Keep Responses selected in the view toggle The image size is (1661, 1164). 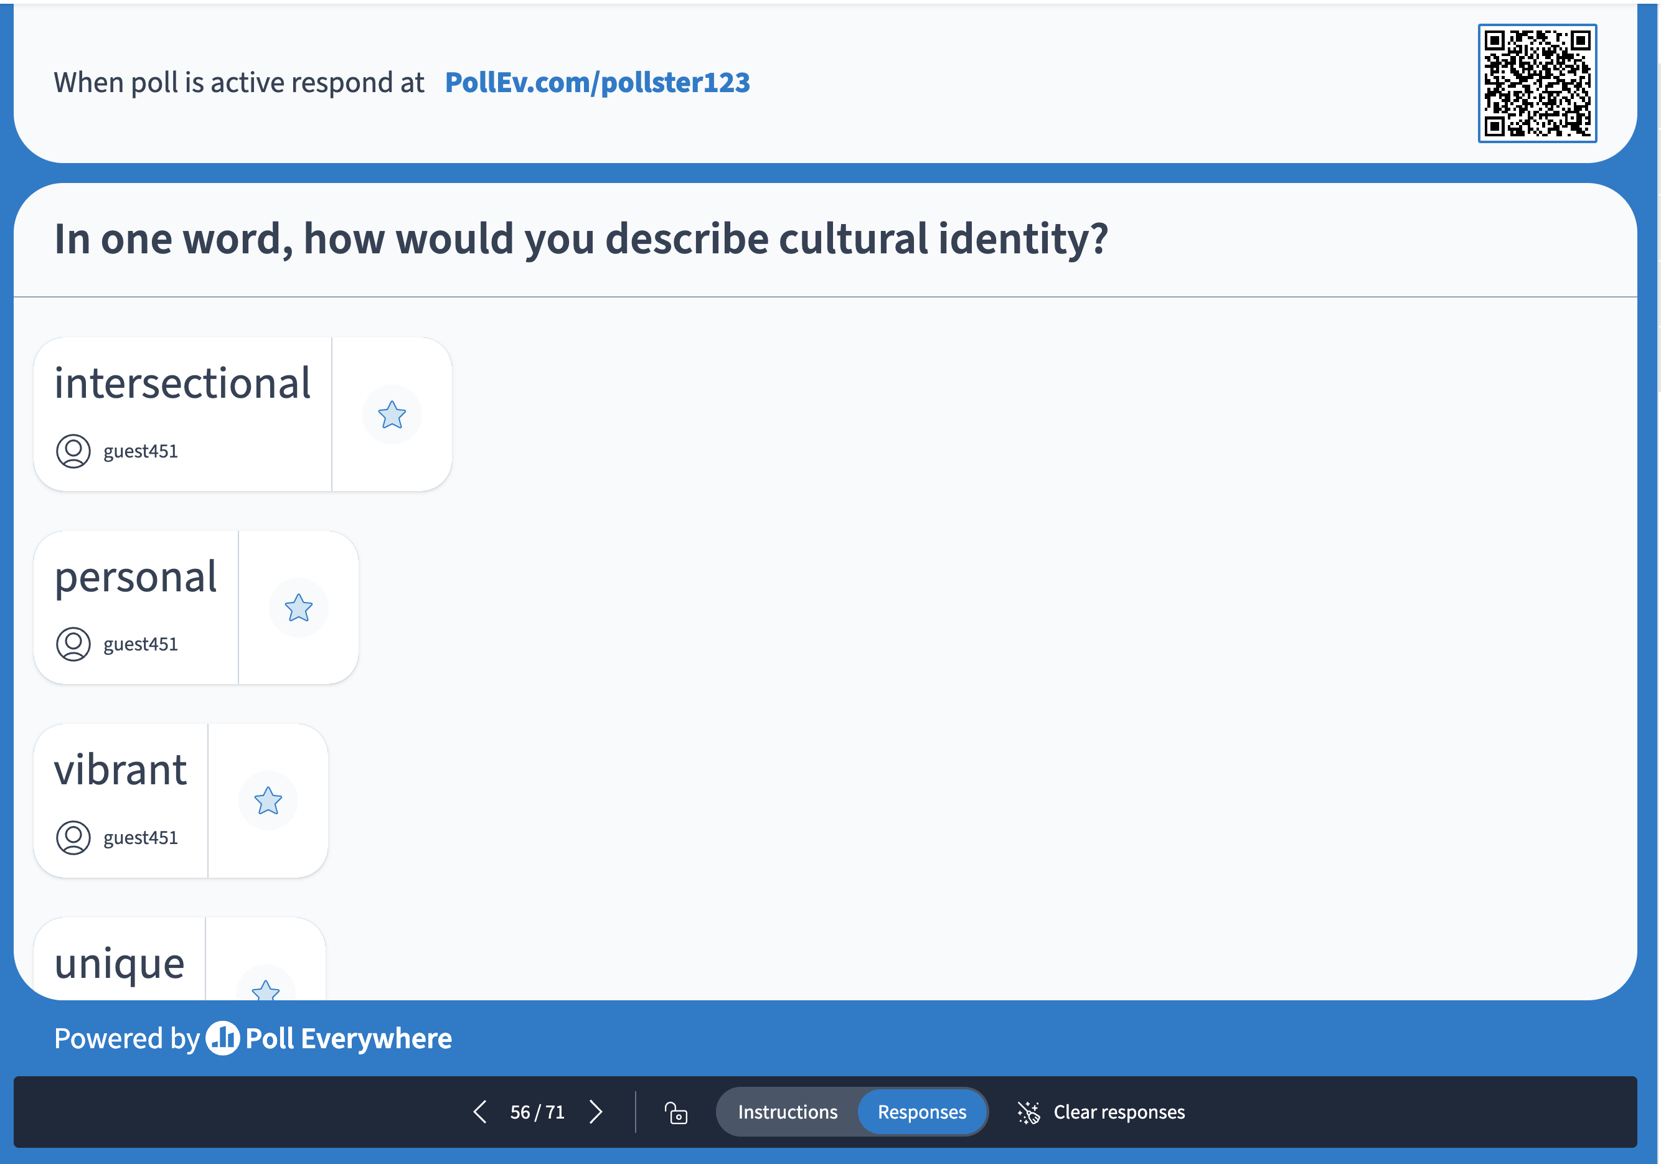point(923,1112)
